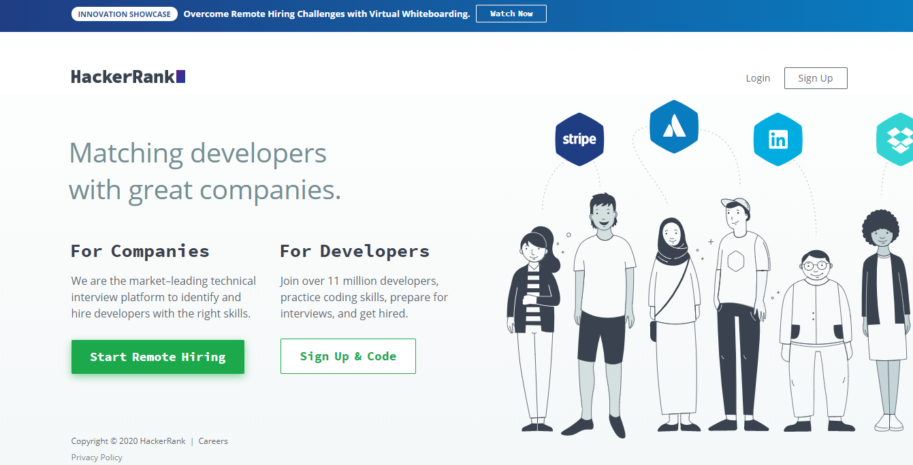Click the Sign Up & Code button
This screenshot has width=913, height=465.
tap(348, 356)
